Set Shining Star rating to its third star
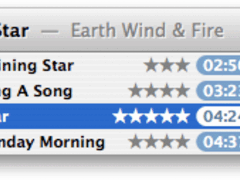Image resolution: width=240 pixels, height=180 pixels. [182, 65]
